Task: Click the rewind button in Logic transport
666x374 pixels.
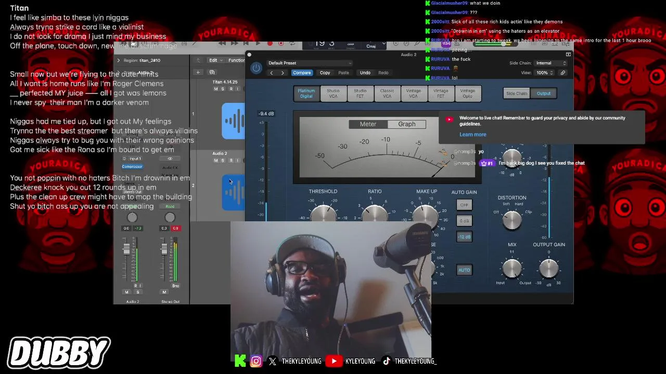Action: click(x=223, y=44)
